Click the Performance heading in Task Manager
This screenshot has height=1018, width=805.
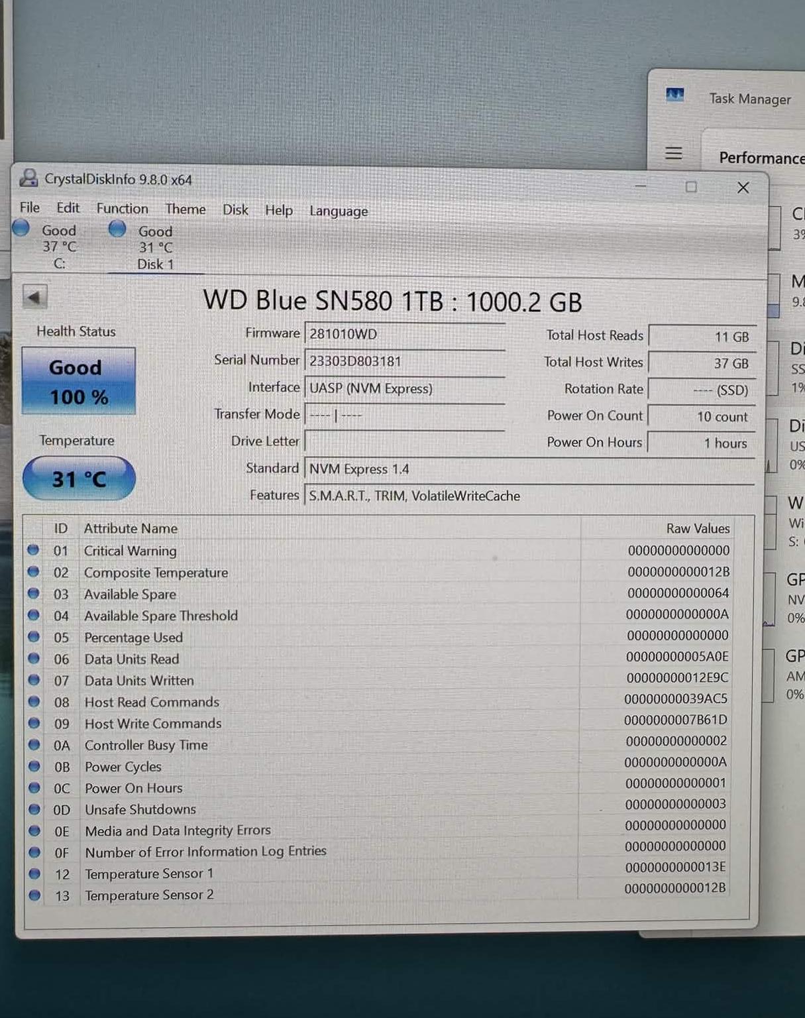[761, 158]
